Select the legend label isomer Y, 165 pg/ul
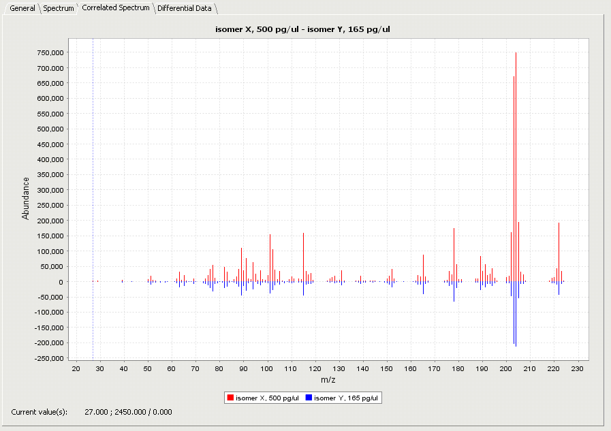This screenshot has height=431, width=611. coord(345,398)
